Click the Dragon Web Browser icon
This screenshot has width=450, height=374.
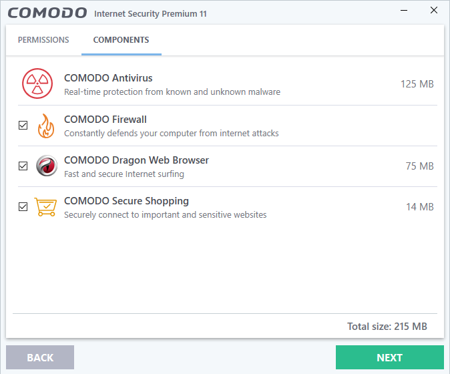pyautogui.click(x=46, y=166)
